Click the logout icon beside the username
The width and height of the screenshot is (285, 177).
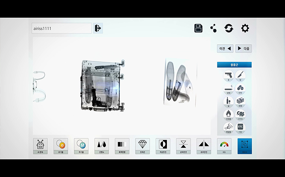point(98,28)
